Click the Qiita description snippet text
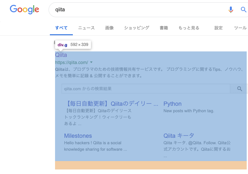This screenshot has height=174, width=248. pyautogui.click(x=150, y=72)
